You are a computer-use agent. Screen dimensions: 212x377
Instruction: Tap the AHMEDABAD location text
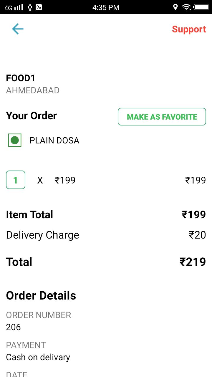pos(33,90)
